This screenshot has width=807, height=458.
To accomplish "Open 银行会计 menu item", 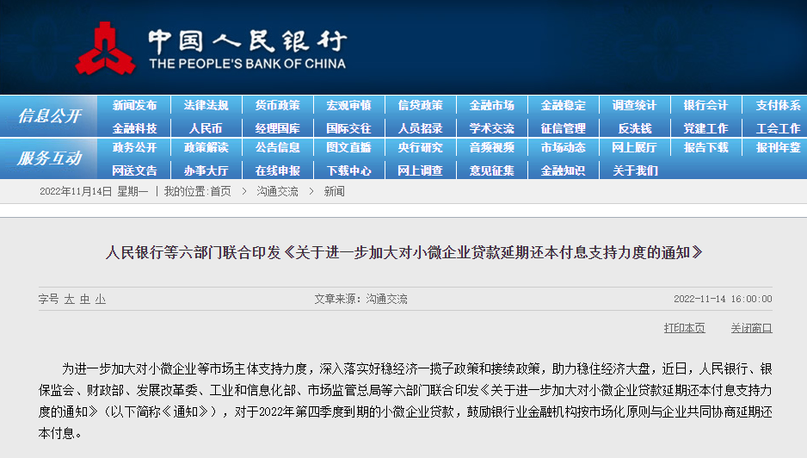I will [x=705, y=106].
